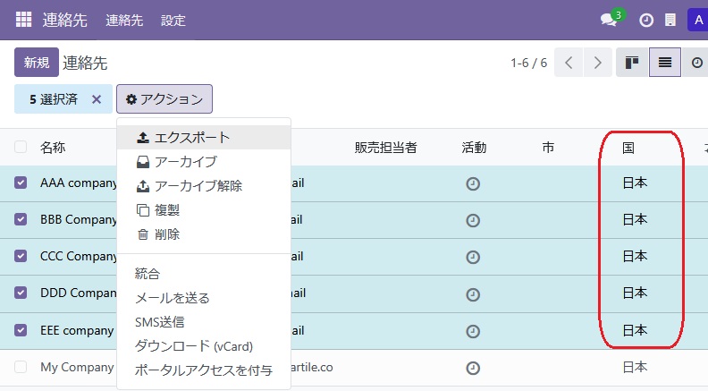Clear the 5 selected records with X
Viewport: 708px width, 391px height.
pos(97,99)
